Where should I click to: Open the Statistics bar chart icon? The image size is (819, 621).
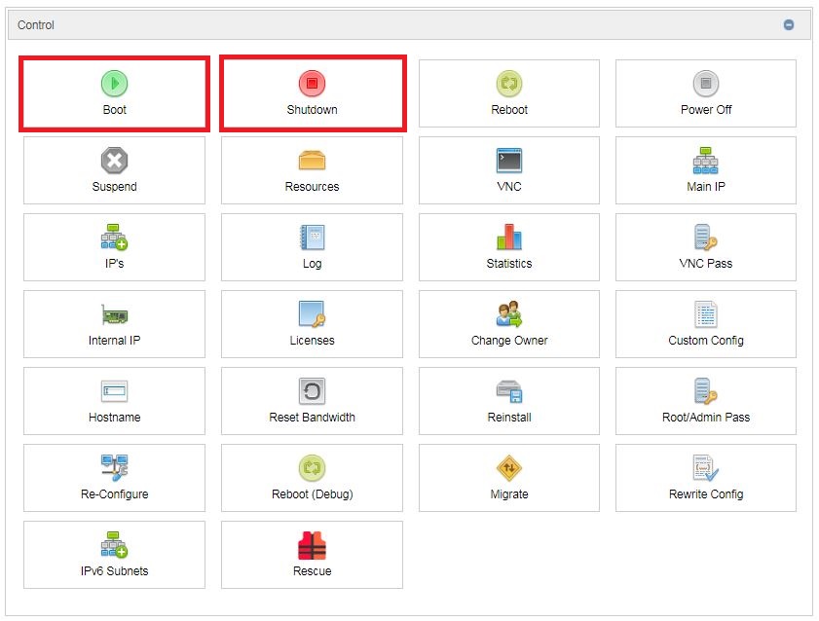point(509,237)
